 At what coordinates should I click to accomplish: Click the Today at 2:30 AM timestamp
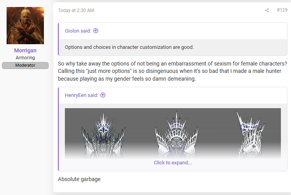click(x=76, y=10)
